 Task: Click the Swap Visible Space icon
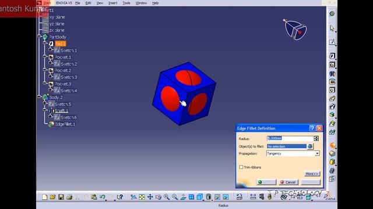[226, 197]
